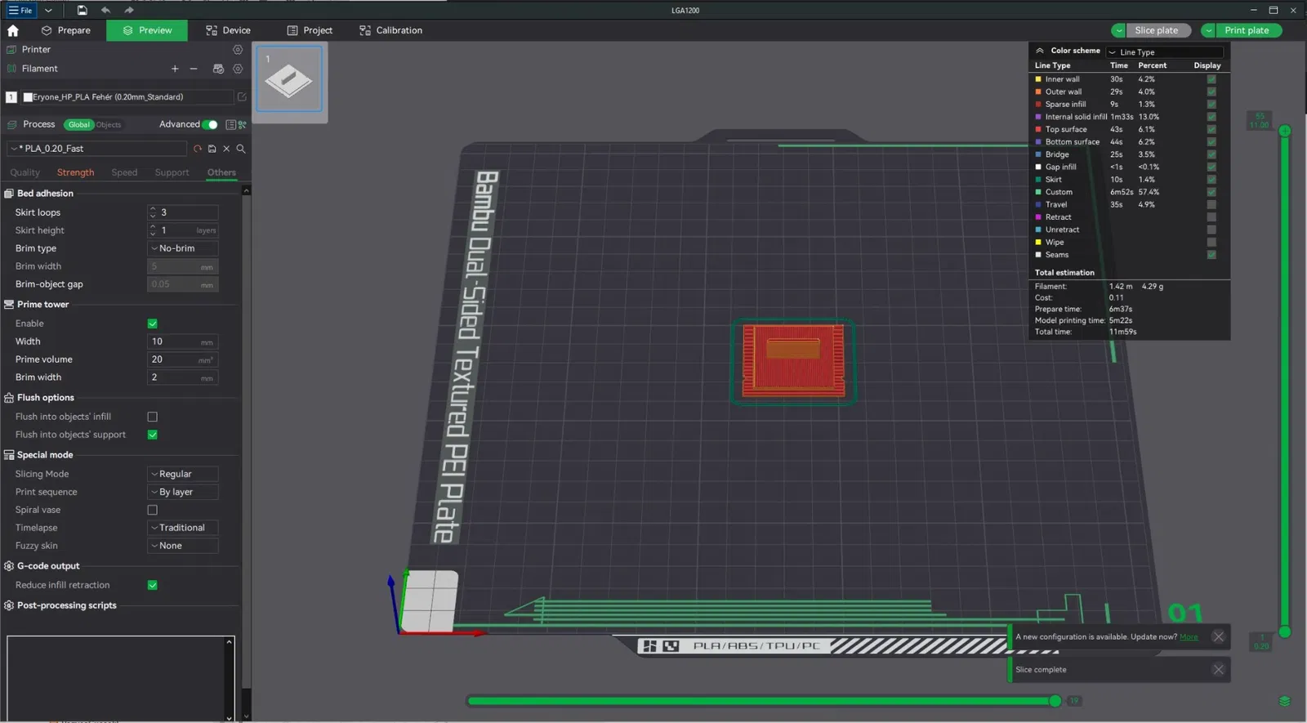Click the Print plate button
The width and height of the screenshot is (1307, 723).
click(x=1247, y=30)
